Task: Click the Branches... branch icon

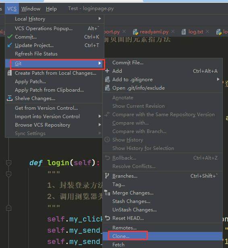Action: pyautogui.click(x=107, y=176)
